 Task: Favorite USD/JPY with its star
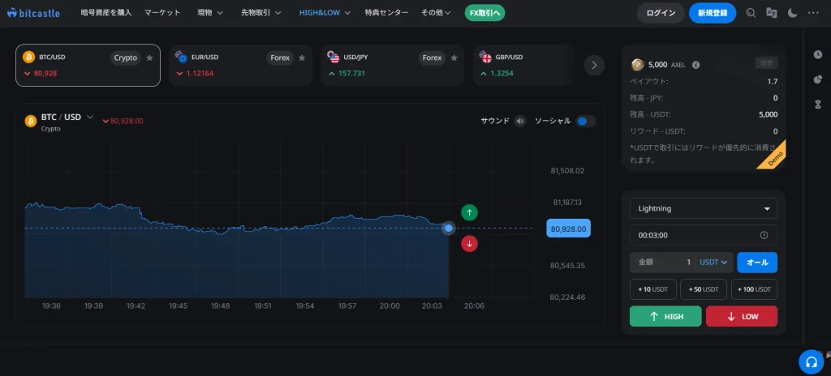click(454, 58)
